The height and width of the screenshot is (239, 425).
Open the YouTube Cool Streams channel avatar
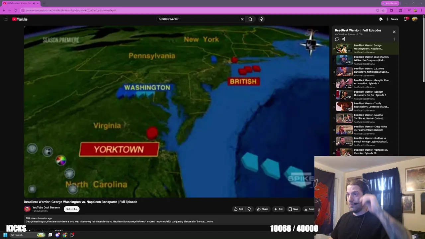(x=27, y=209)
